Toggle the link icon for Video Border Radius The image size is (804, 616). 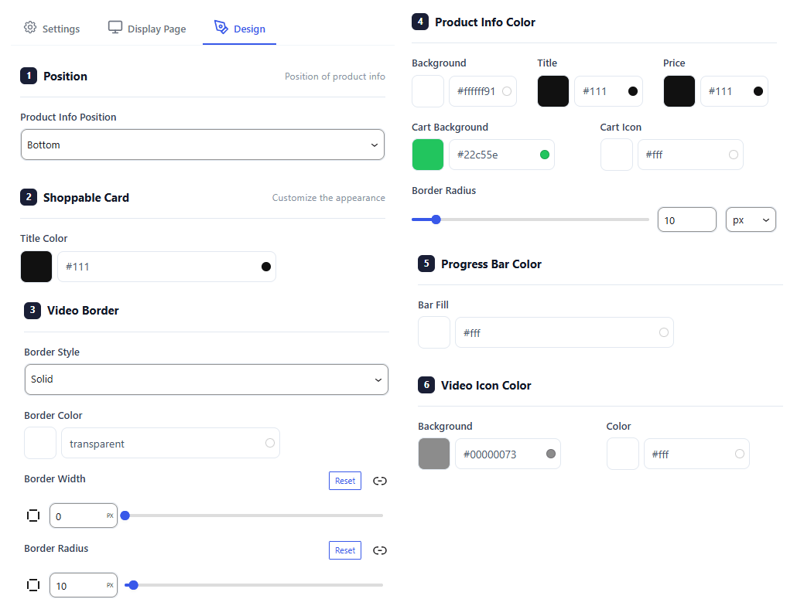[380, 550]
